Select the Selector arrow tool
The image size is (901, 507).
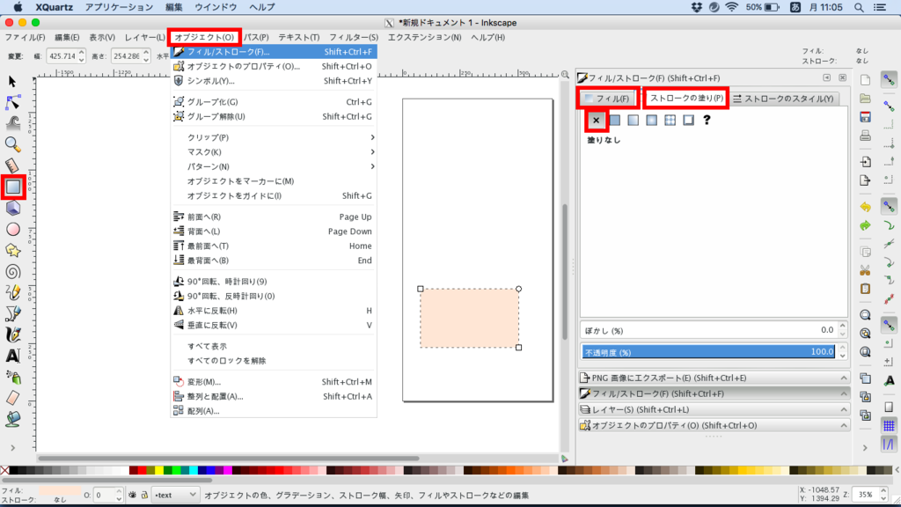(x=12, y=82)
